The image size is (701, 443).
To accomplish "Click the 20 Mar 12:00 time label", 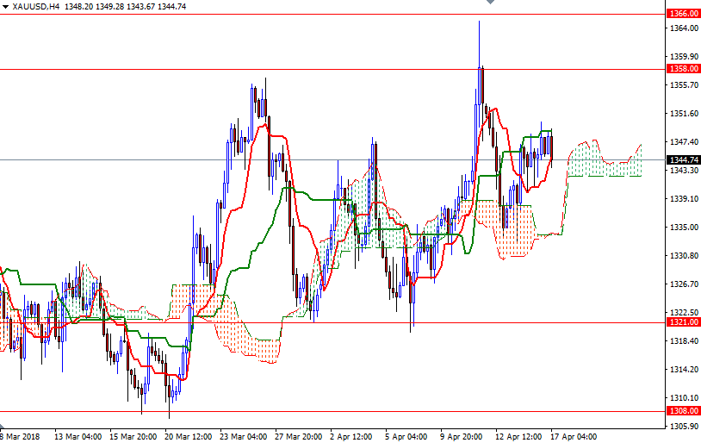I will tap(189, 436).
